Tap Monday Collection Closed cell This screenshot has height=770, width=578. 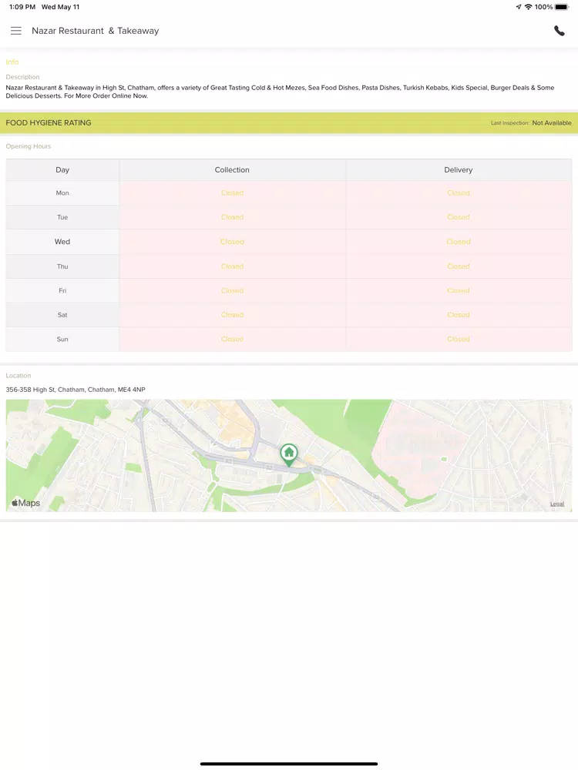click(232, 193)
